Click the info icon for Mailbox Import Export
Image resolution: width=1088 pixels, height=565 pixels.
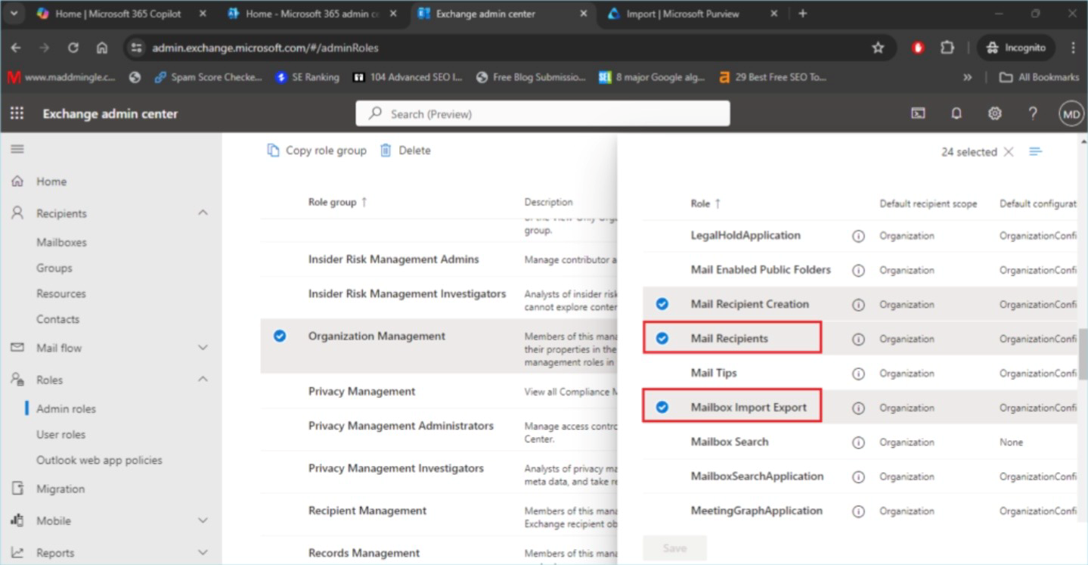[x=858, y=408]
